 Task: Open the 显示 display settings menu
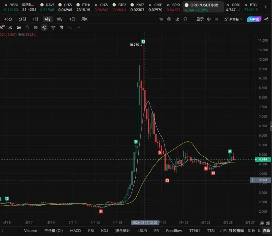click(x=197, y=19)
